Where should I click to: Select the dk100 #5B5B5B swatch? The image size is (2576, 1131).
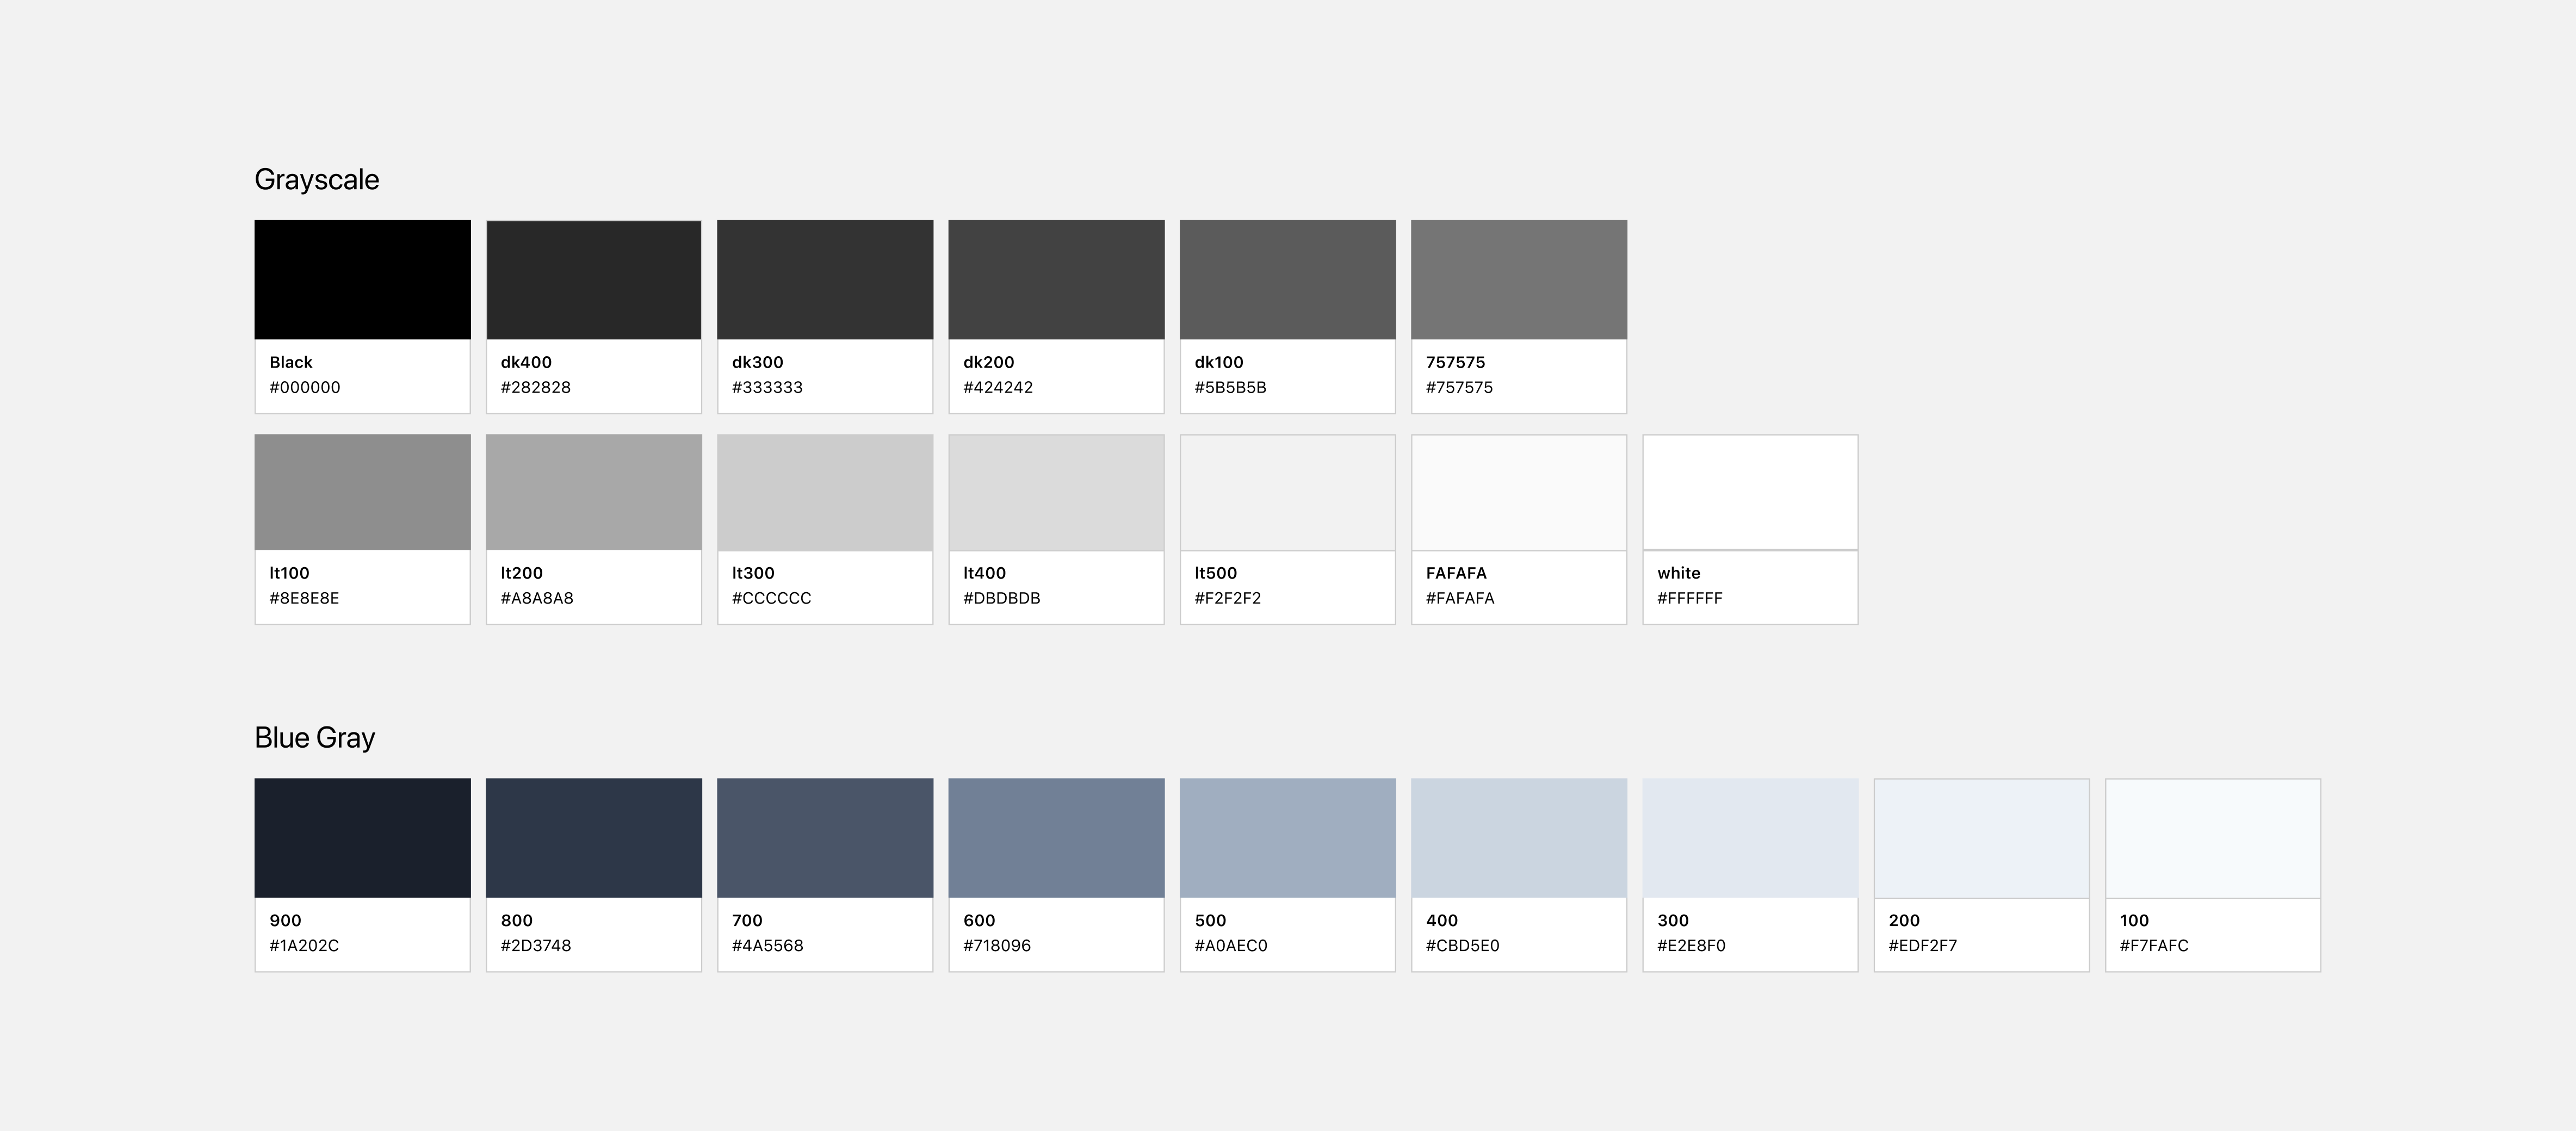(x=1287, y=280)
